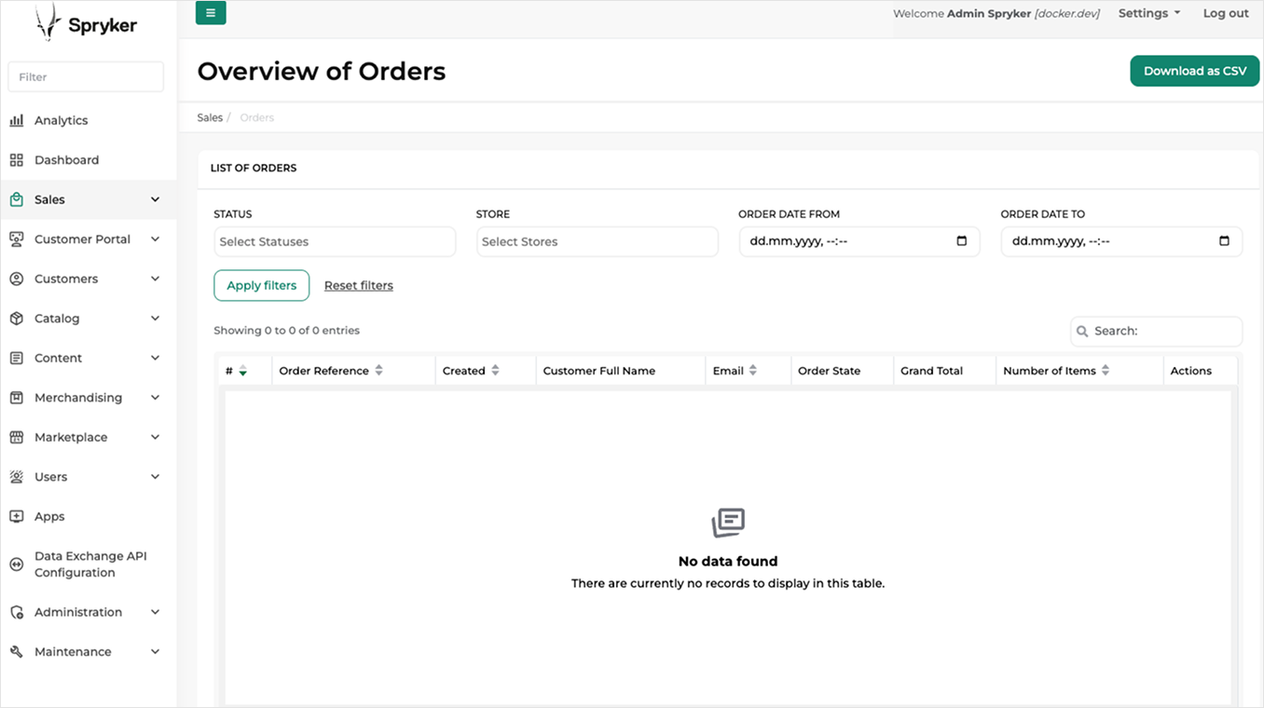1264x708 pixels.
Task: Click the Spryker logo
Action: coord(87,24)
